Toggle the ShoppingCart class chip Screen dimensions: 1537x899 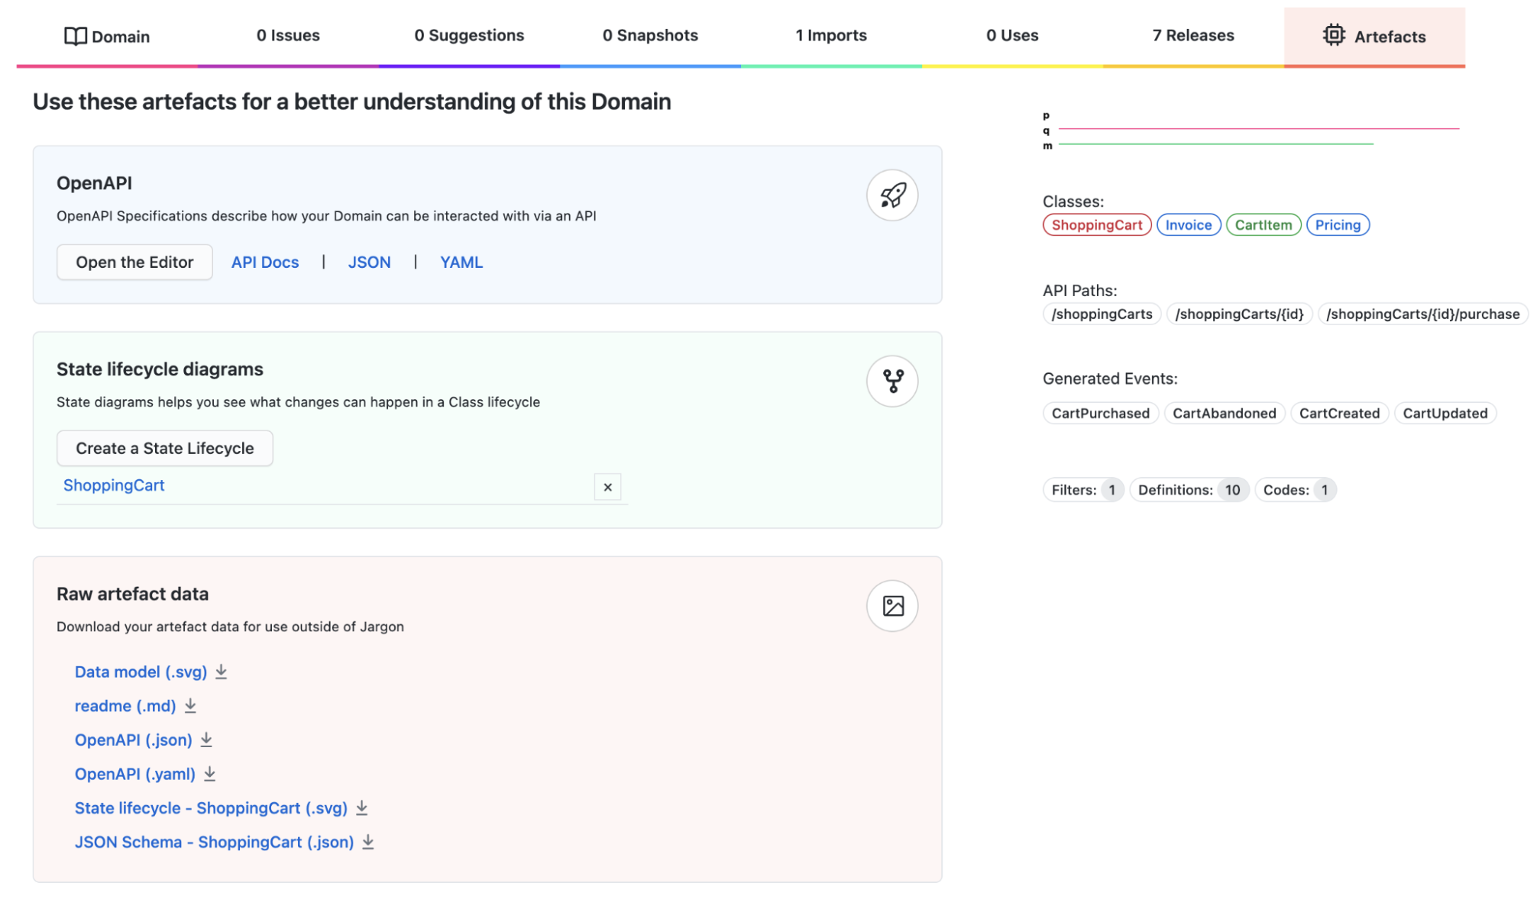(x=1097, y=224)
